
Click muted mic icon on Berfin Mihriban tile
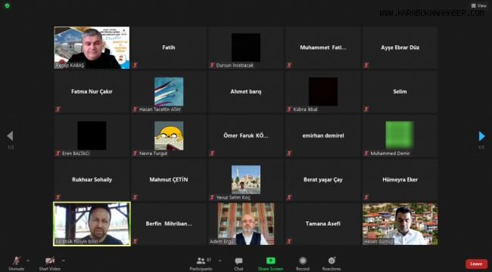coord(135,241)
